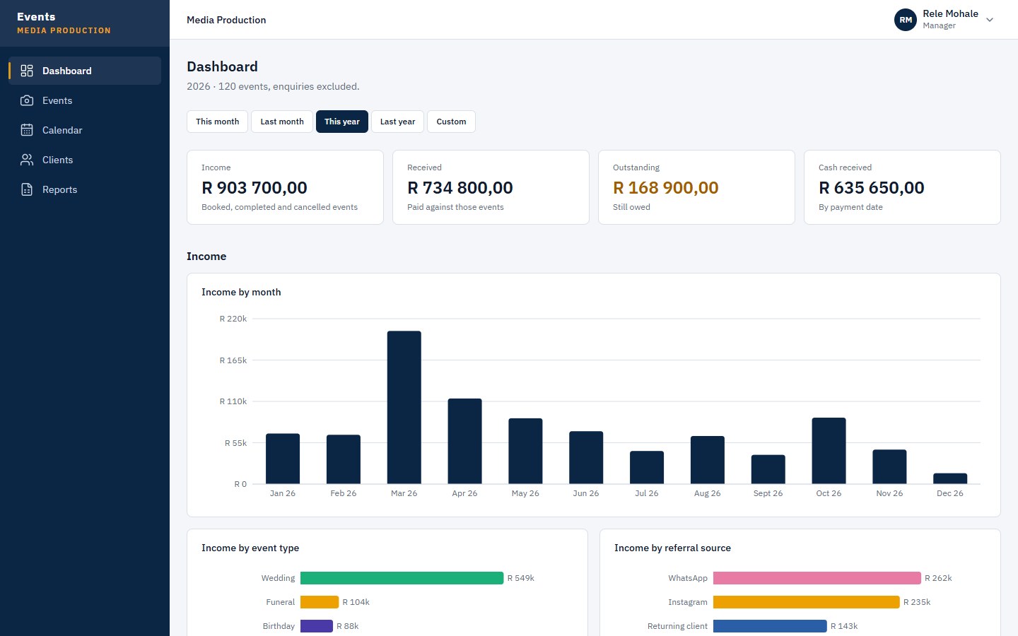Click the 'R 549k' Wedding value

[x=521, y=578]
